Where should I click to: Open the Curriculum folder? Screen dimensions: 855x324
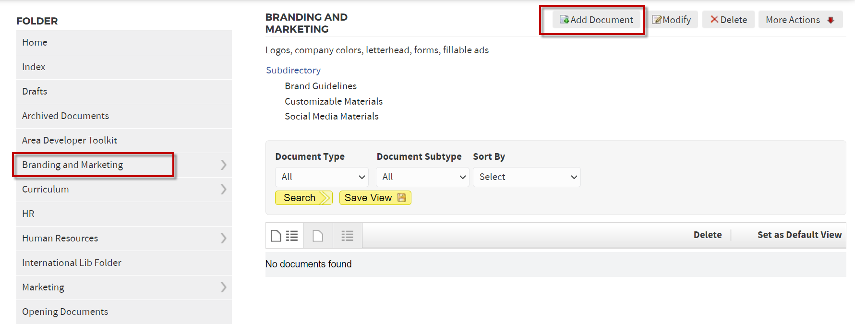124,190
